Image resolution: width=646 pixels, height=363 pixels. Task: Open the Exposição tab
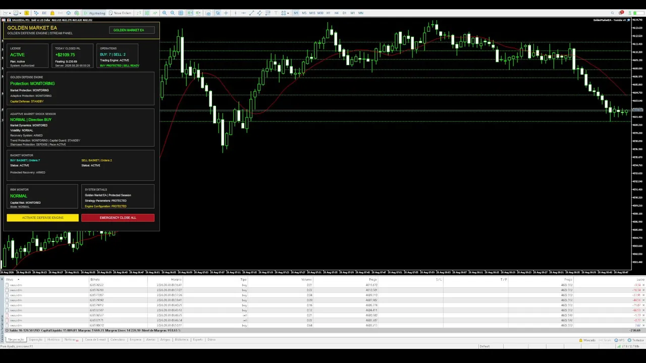pyautogui.click(x=35, y=339)
